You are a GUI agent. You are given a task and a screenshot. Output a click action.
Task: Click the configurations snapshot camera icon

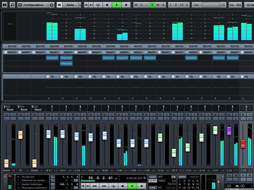(52, 5)
